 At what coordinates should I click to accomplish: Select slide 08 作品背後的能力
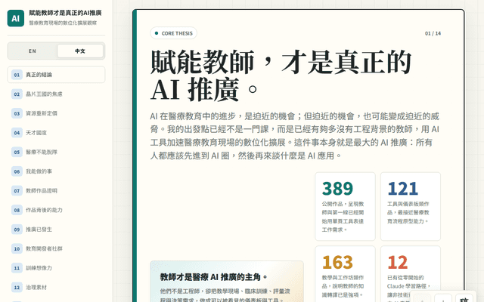[56, 210]
